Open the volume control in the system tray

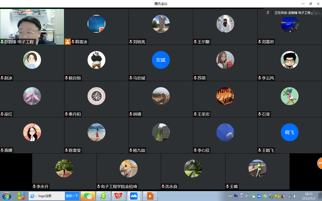(x=295, y=196)
